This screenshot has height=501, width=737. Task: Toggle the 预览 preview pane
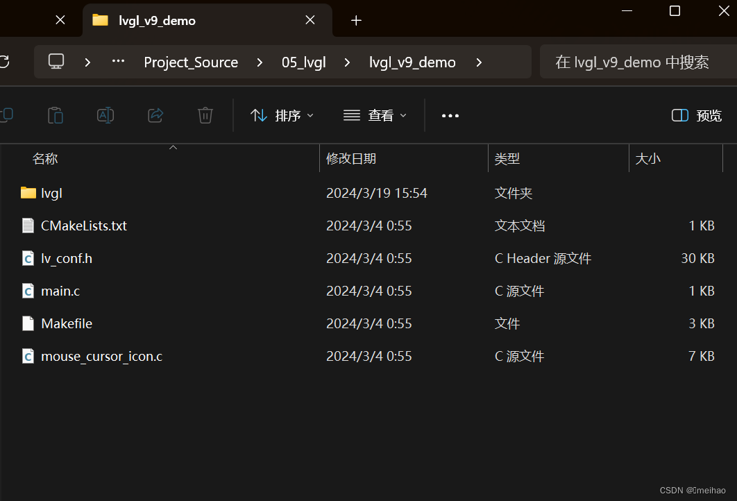pyautogui.click(x=697, y=115)
